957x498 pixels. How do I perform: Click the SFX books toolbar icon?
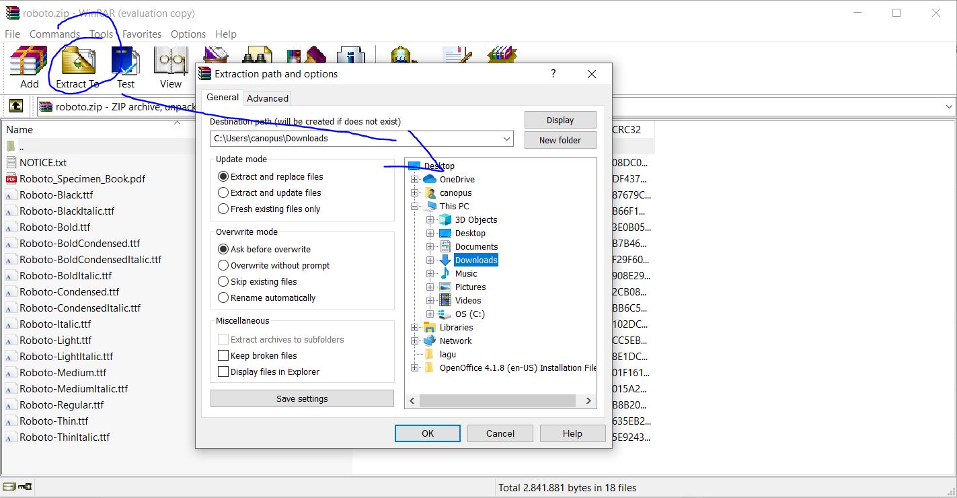tap(502, 55)
